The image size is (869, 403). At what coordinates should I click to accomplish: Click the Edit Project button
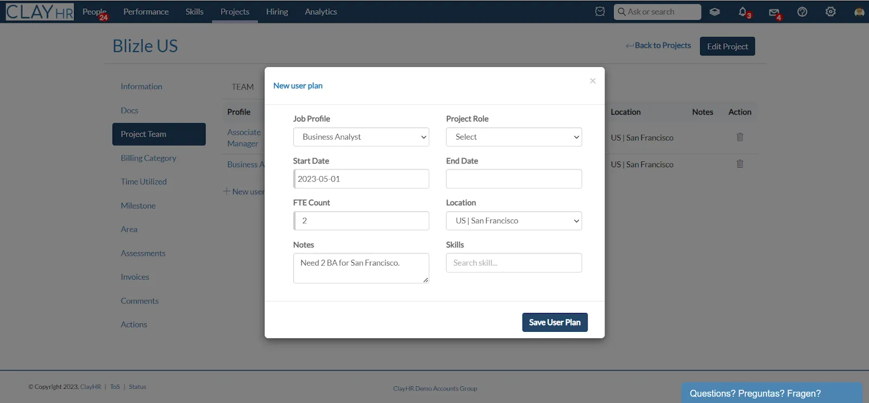[x=727, y=46]
